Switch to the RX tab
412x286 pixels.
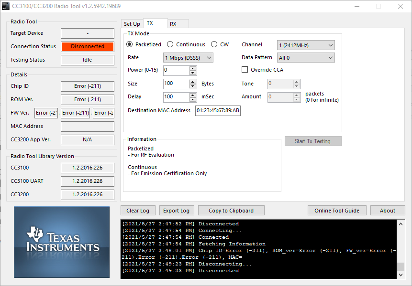point(178,24)
